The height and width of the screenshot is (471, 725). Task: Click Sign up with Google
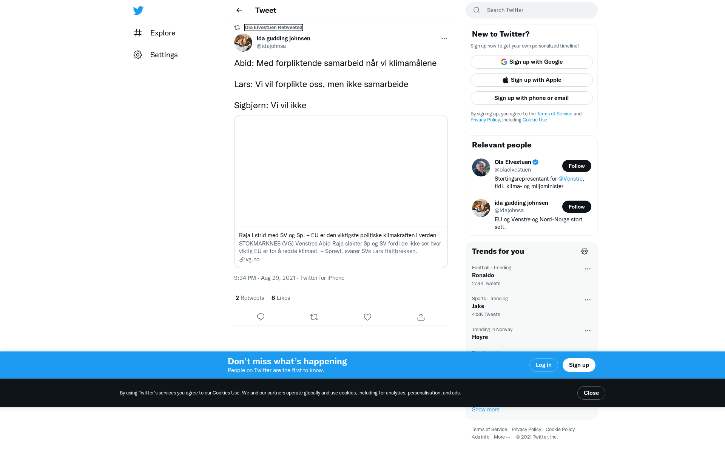click(x=532, y=62)
